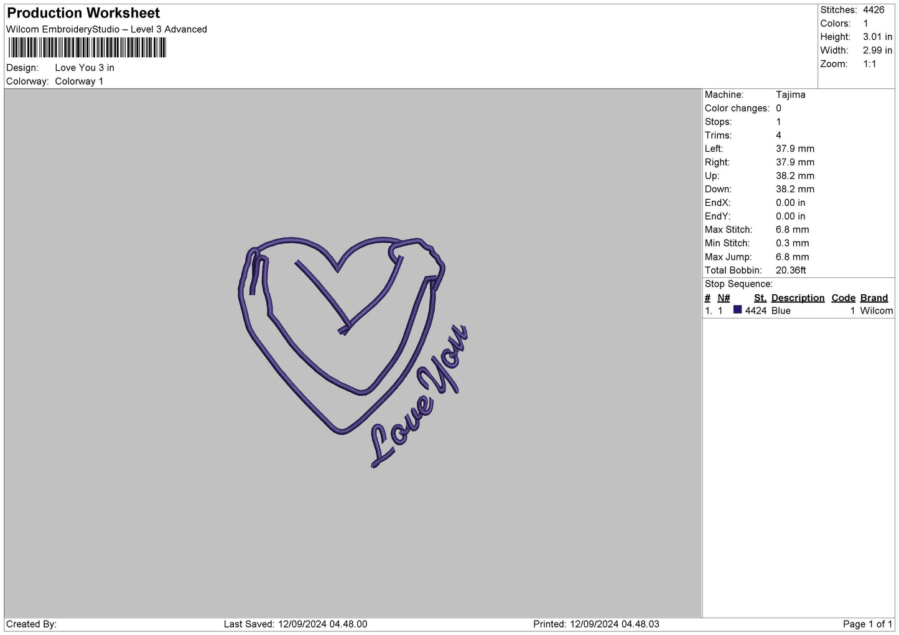The image size is (899, 635).
Task: Click the Blue thread description
Action: [781, 311]
